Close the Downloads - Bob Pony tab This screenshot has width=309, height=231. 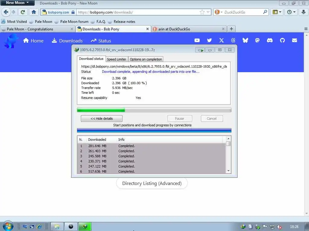(147, 29)
